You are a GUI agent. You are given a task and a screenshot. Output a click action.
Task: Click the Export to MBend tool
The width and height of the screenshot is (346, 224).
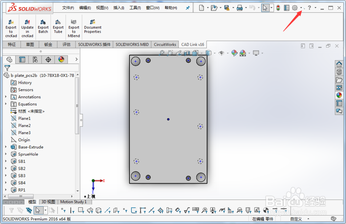pyautogui.click(x=74, y=28)
